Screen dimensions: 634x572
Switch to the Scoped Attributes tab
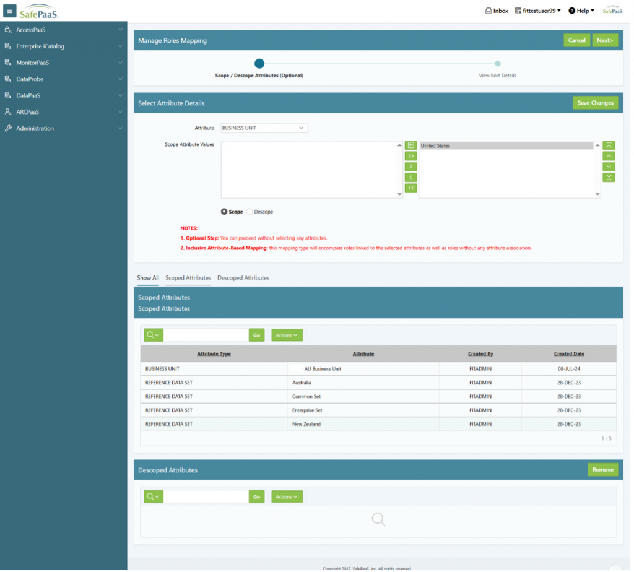click(188, 278)
